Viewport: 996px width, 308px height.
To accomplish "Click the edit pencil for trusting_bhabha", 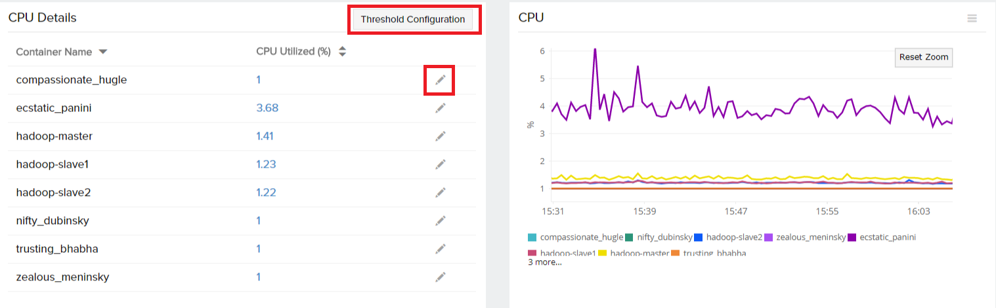I will click(x=440, y=249).
